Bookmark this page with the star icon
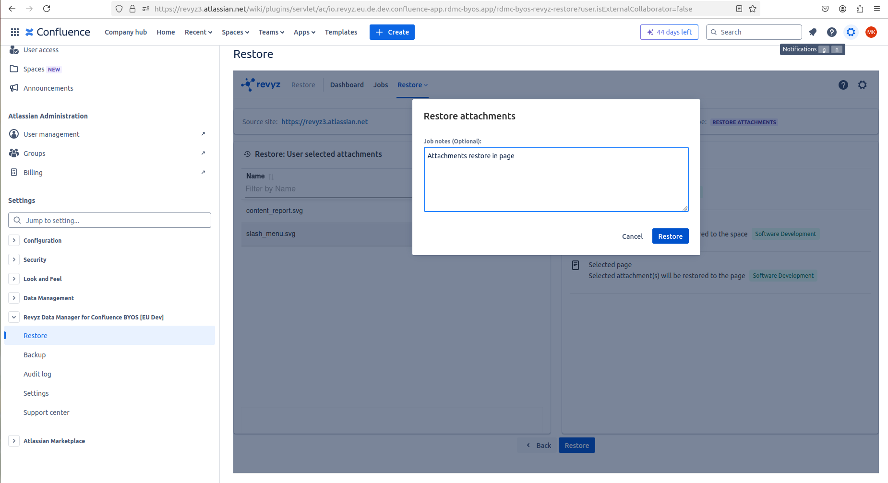Image resolution: width=888 pixels, height=483 pixels. (753, 9)
